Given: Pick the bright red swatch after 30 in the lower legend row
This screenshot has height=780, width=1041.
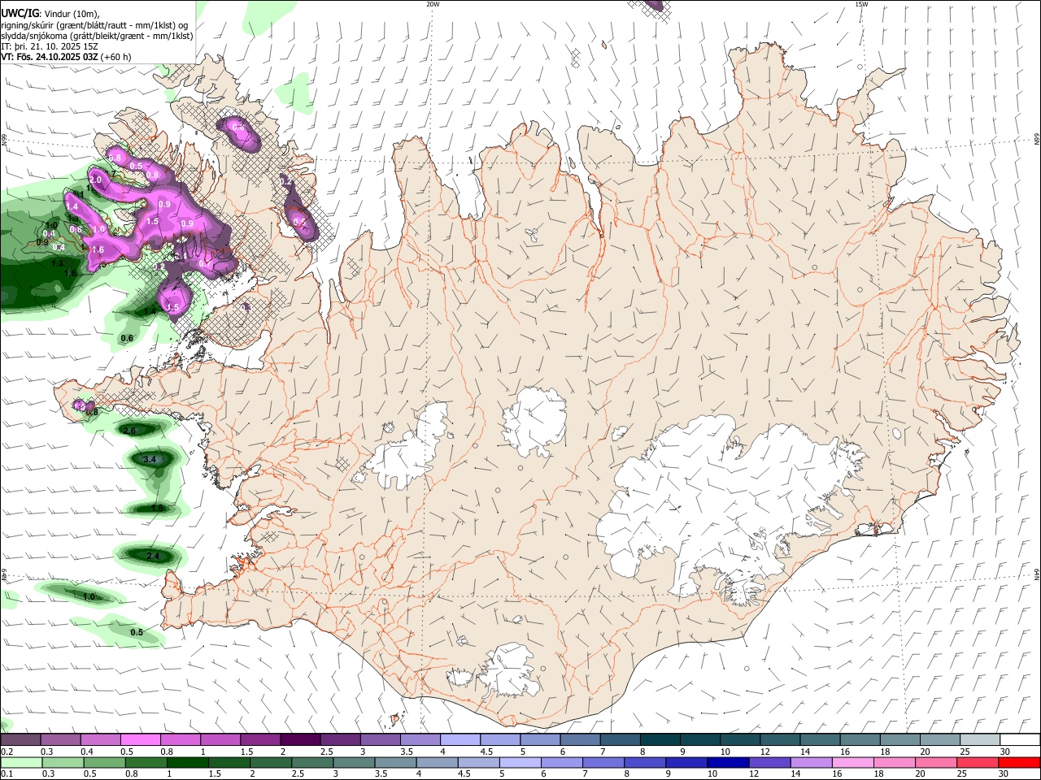Looking at the screenshot, I should point(1019,762).
